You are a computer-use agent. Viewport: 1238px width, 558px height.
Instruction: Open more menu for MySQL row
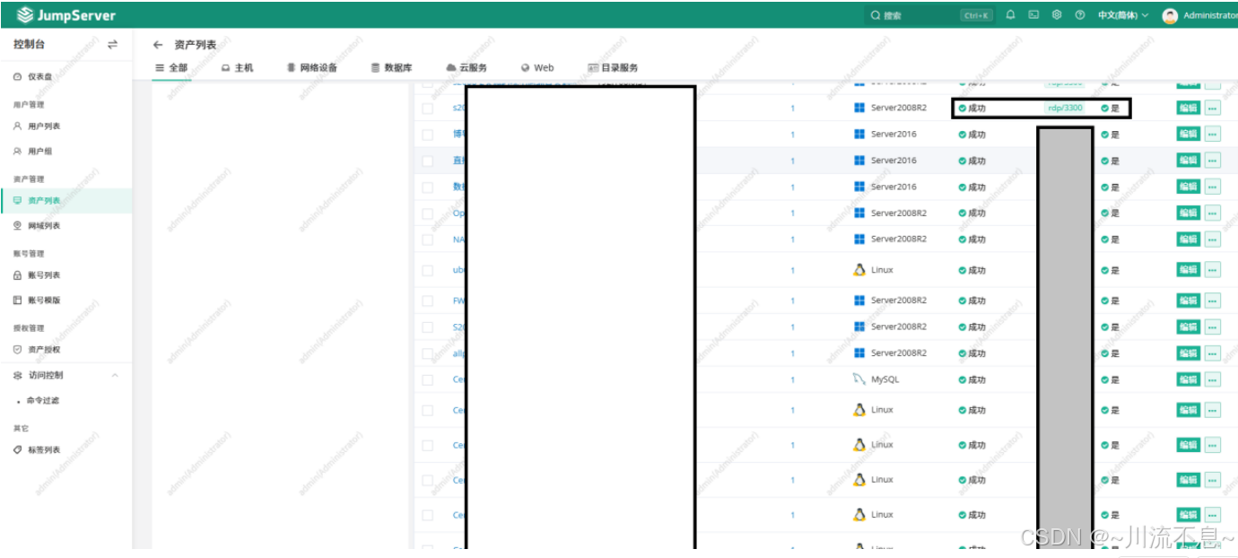[1213, 379]
